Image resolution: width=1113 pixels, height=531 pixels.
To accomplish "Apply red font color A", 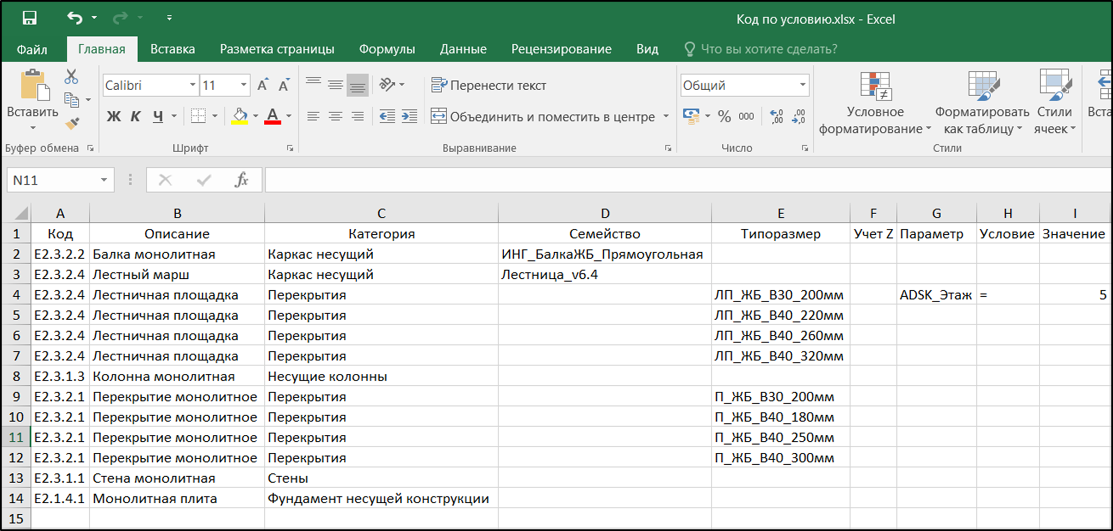I will pos(273,116).
